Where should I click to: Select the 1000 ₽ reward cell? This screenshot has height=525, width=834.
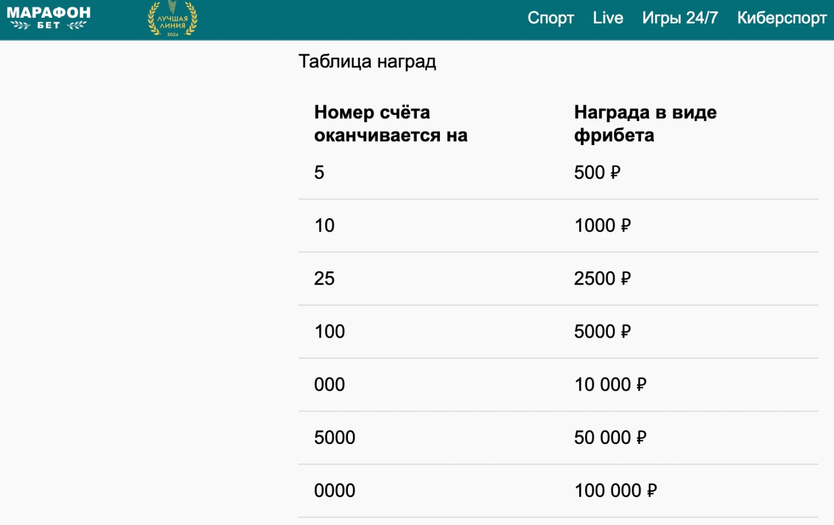(x=602, y=226)
